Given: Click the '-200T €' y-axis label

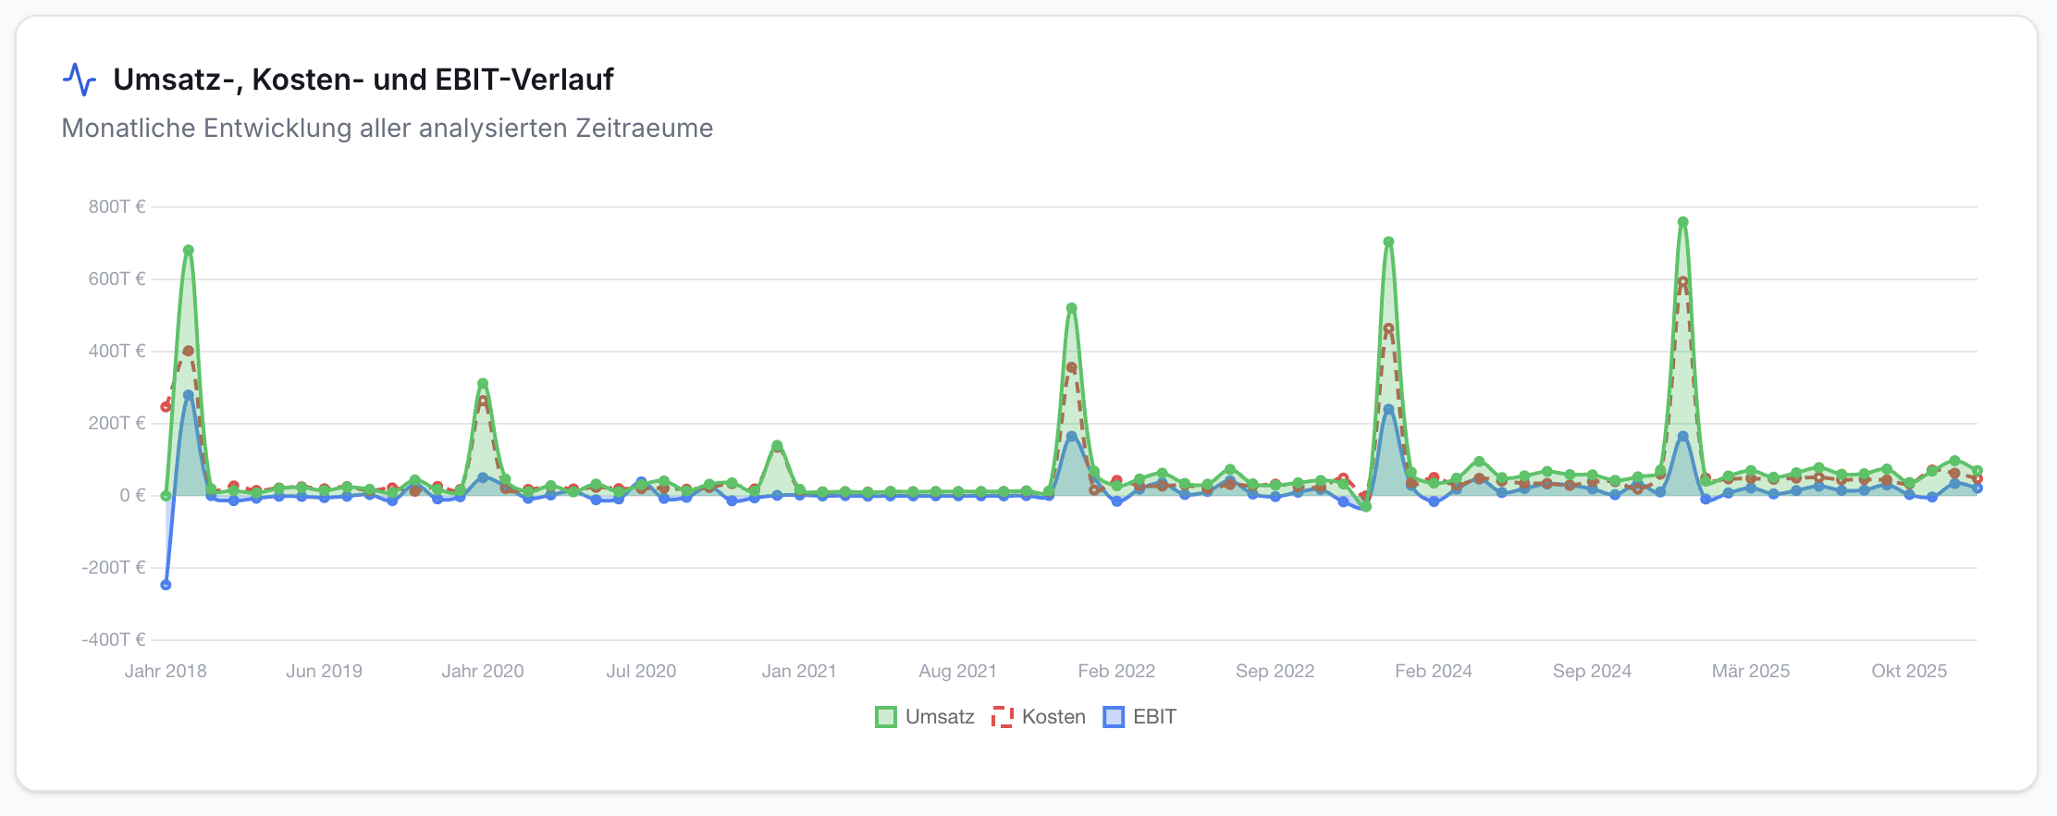Looking at the screenshot, I should pyautogui.click(x=114, y=567).
